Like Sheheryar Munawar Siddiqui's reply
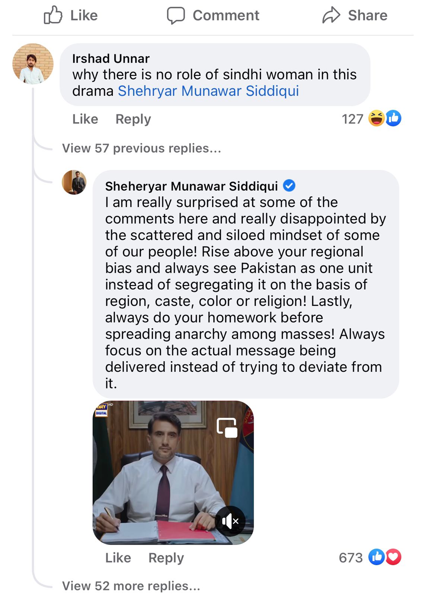 point(118,558)
